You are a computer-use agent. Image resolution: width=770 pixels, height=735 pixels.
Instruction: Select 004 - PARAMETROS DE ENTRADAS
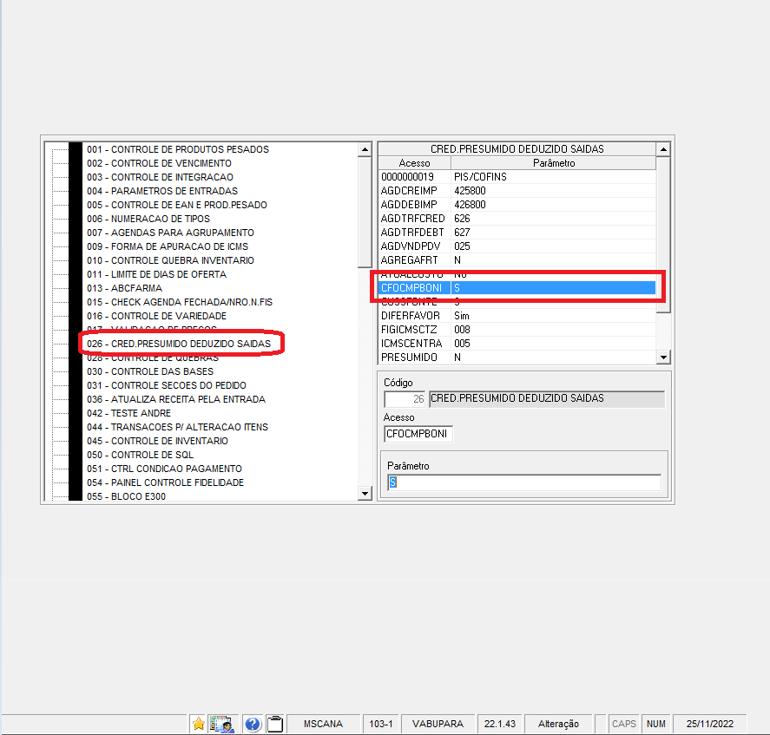162,191
